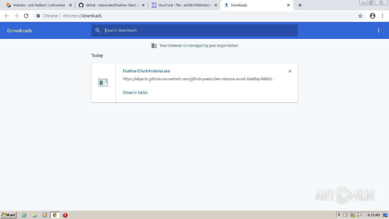The width and height of the screenshot is (389, 219).
Task: Minimize the Chrome window
Action: (363, 3)
